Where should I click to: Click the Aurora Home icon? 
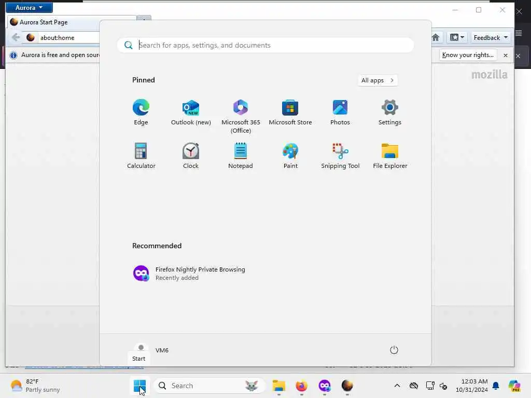click(x=436, y=37)
